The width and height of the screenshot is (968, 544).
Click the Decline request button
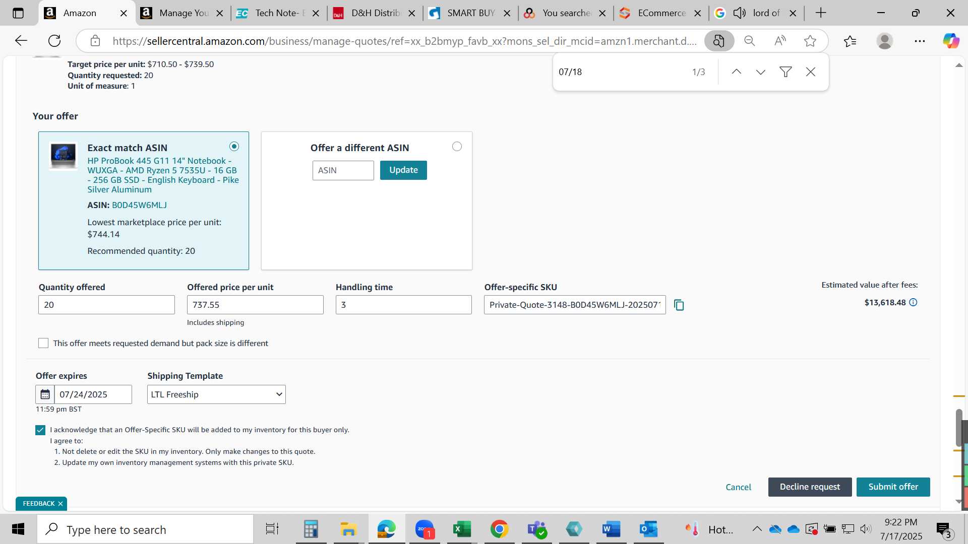(810, 487)
